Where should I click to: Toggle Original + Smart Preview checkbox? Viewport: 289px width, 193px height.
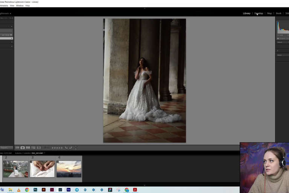pos(278,38)
